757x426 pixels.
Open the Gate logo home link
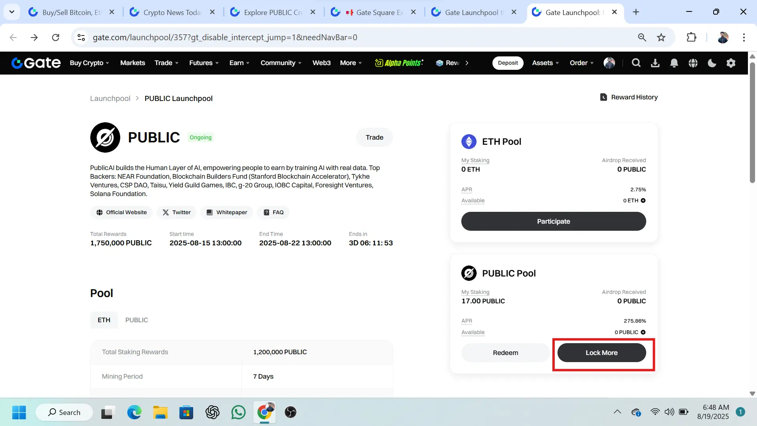click(x=36, y=63)
